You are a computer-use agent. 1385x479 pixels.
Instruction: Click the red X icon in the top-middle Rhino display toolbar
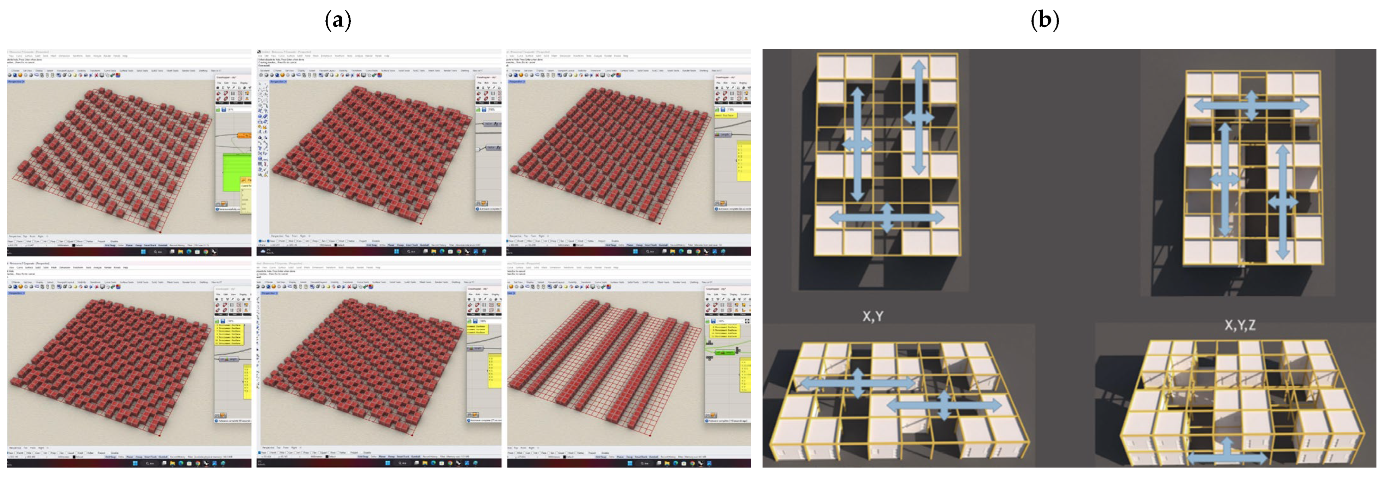click(358, 75)
